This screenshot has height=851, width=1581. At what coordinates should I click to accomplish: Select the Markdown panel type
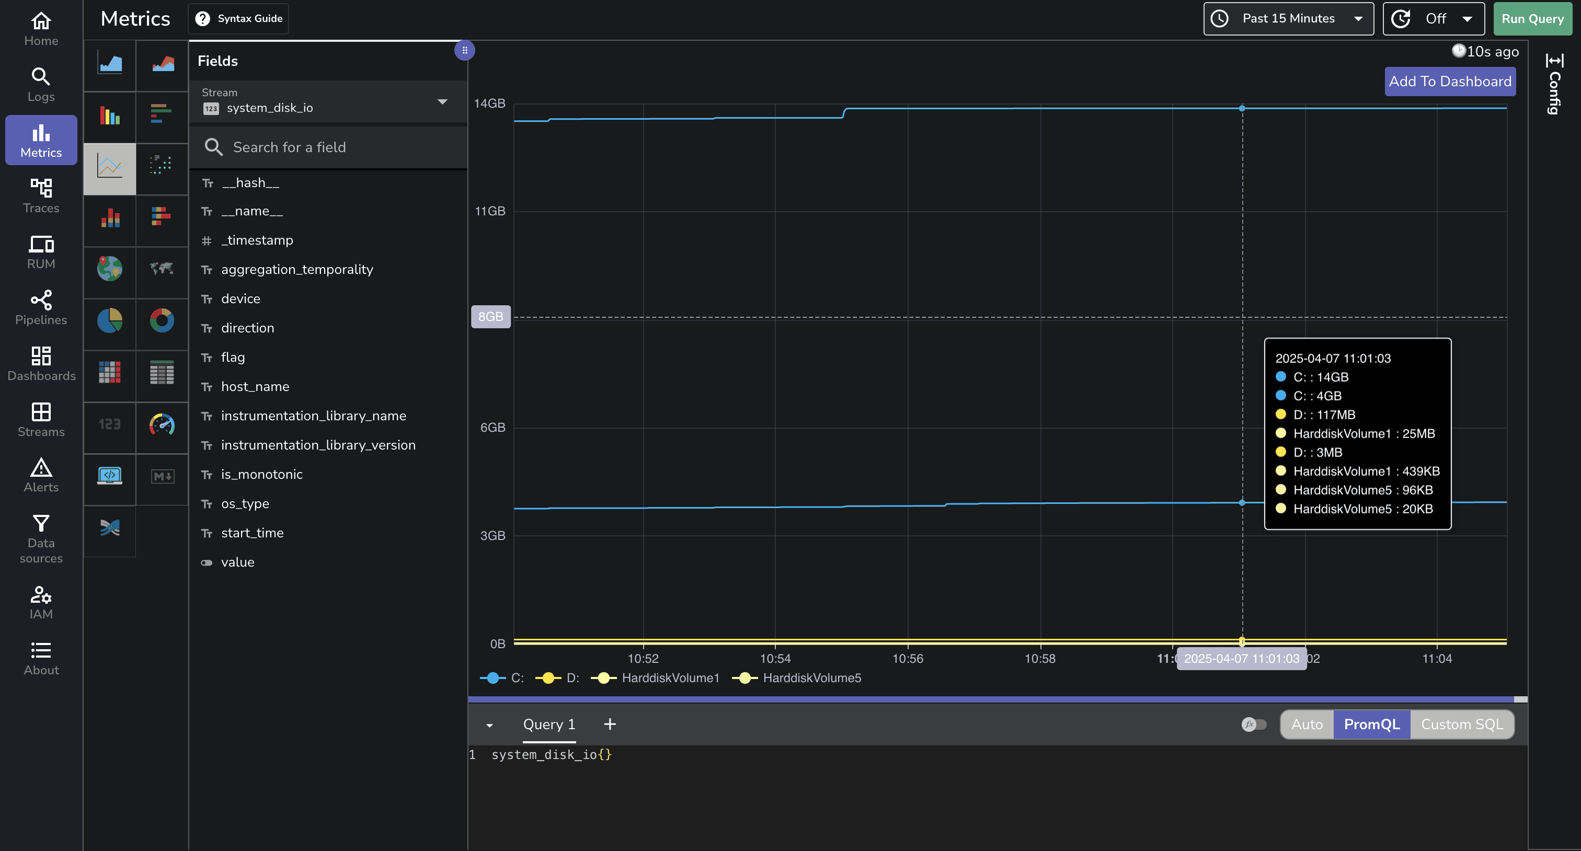click(x=162, y=476)
